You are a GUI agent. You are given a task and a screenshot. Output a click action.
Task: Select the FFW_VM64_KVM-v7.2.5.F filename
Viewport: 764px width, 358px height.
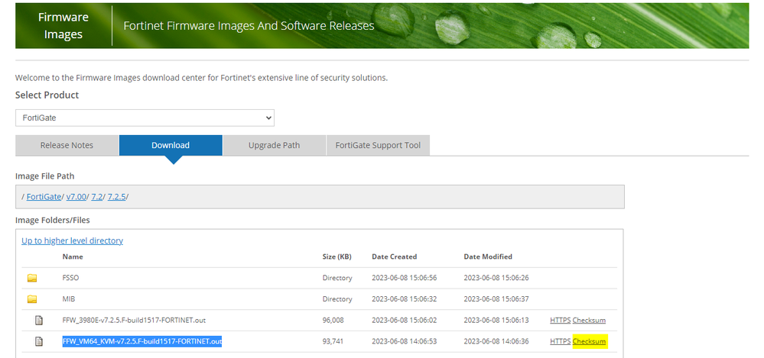pyautogui.click(x=141, y=341)
